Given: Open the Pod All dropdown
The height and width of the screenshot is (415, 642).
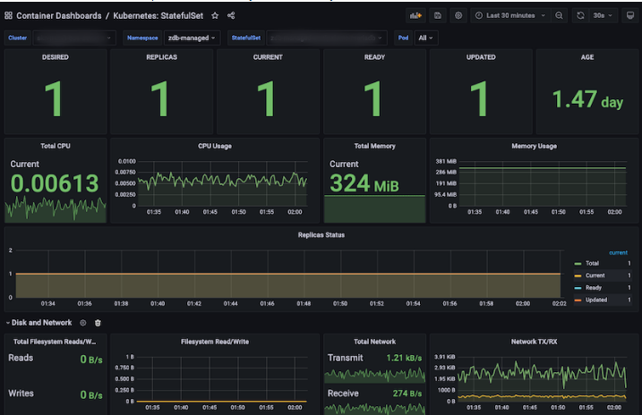Looking at the screenshot, I should coord(425,38).
